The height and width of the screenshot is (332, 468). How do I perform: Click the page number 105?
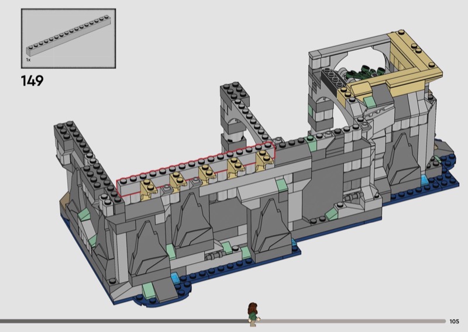(455, 321)
